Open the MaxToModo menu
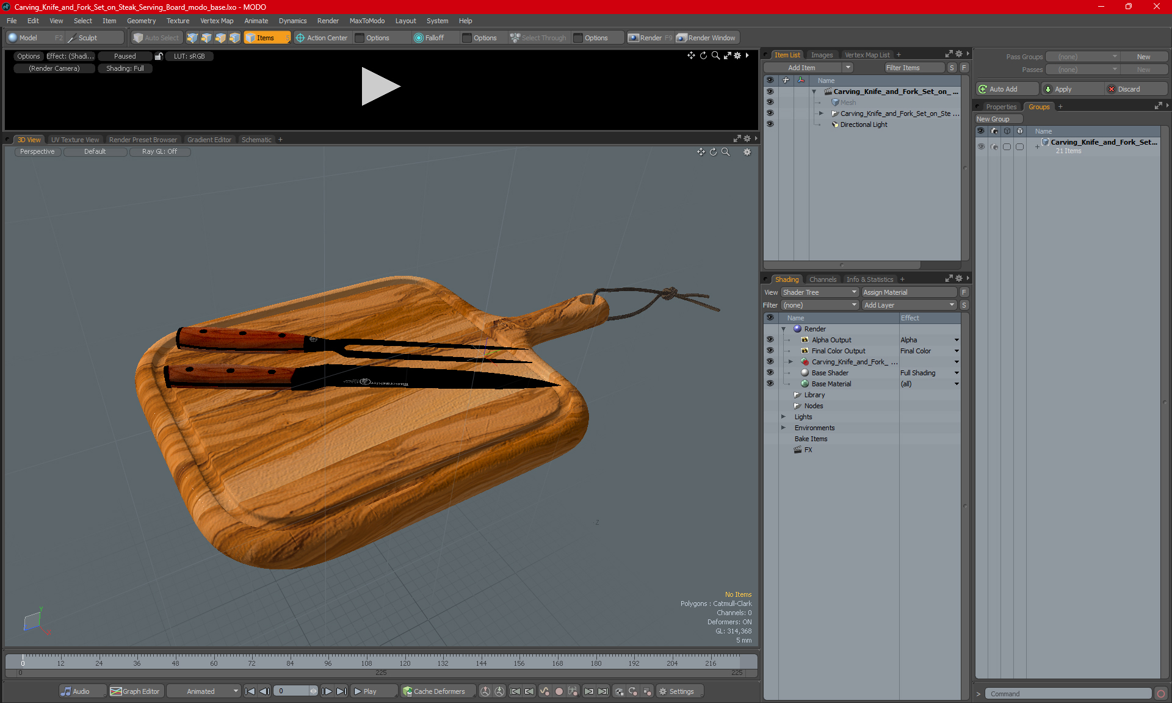This screenshot has width=1172, height=703. point(367,21)
